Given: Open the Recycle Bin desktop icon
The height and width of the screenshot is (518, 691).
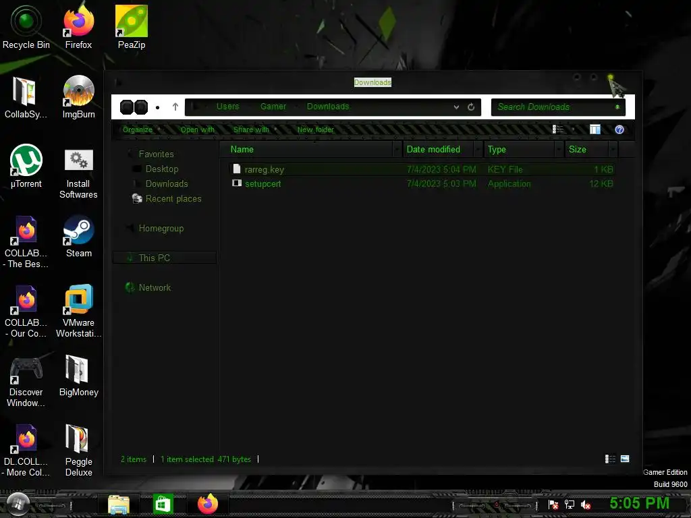Looking at the screenshot, I should (26, 27).
